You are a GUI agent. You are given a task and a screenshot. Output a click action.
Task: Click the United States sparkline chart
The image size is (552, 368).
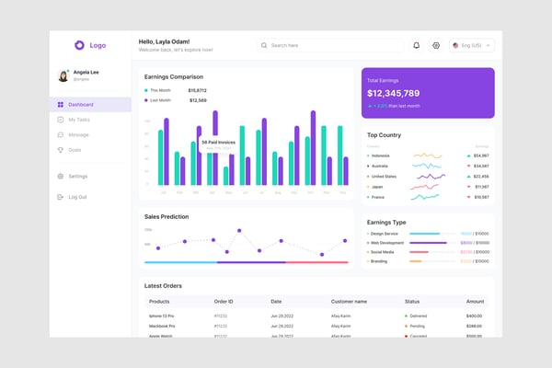click(431, 176)
